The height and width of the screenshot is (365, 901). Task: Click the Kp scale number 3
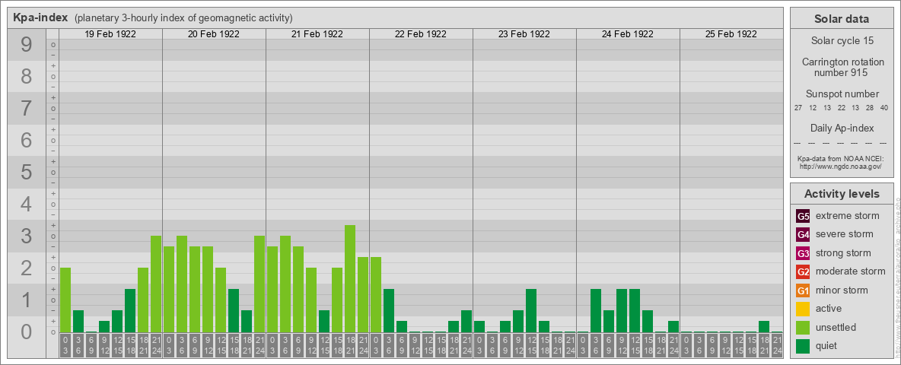click(26, 236)
